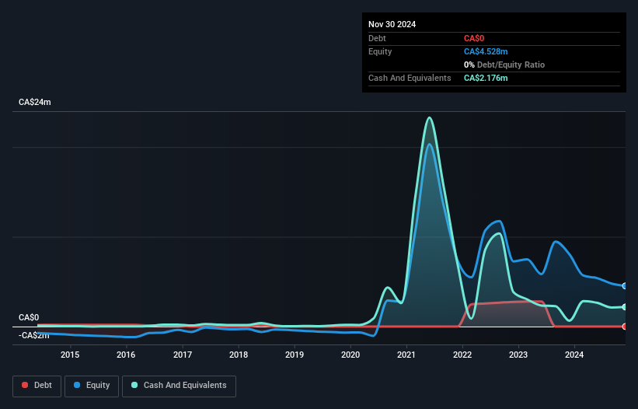Click the blue Equity legend dot
This screenshot has height=409, width=638.
click(x=77, y=385)
